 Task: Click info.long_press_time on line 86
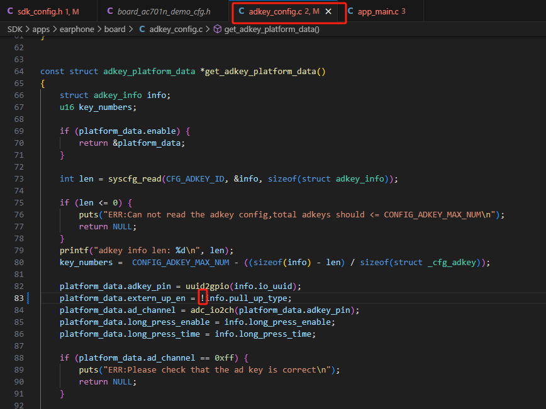click(x=263, y=334)
